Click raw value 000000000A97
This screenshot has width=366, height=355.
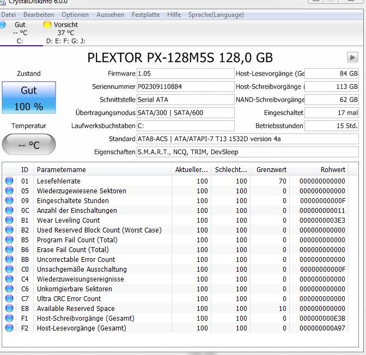click(x=322, y=328)
